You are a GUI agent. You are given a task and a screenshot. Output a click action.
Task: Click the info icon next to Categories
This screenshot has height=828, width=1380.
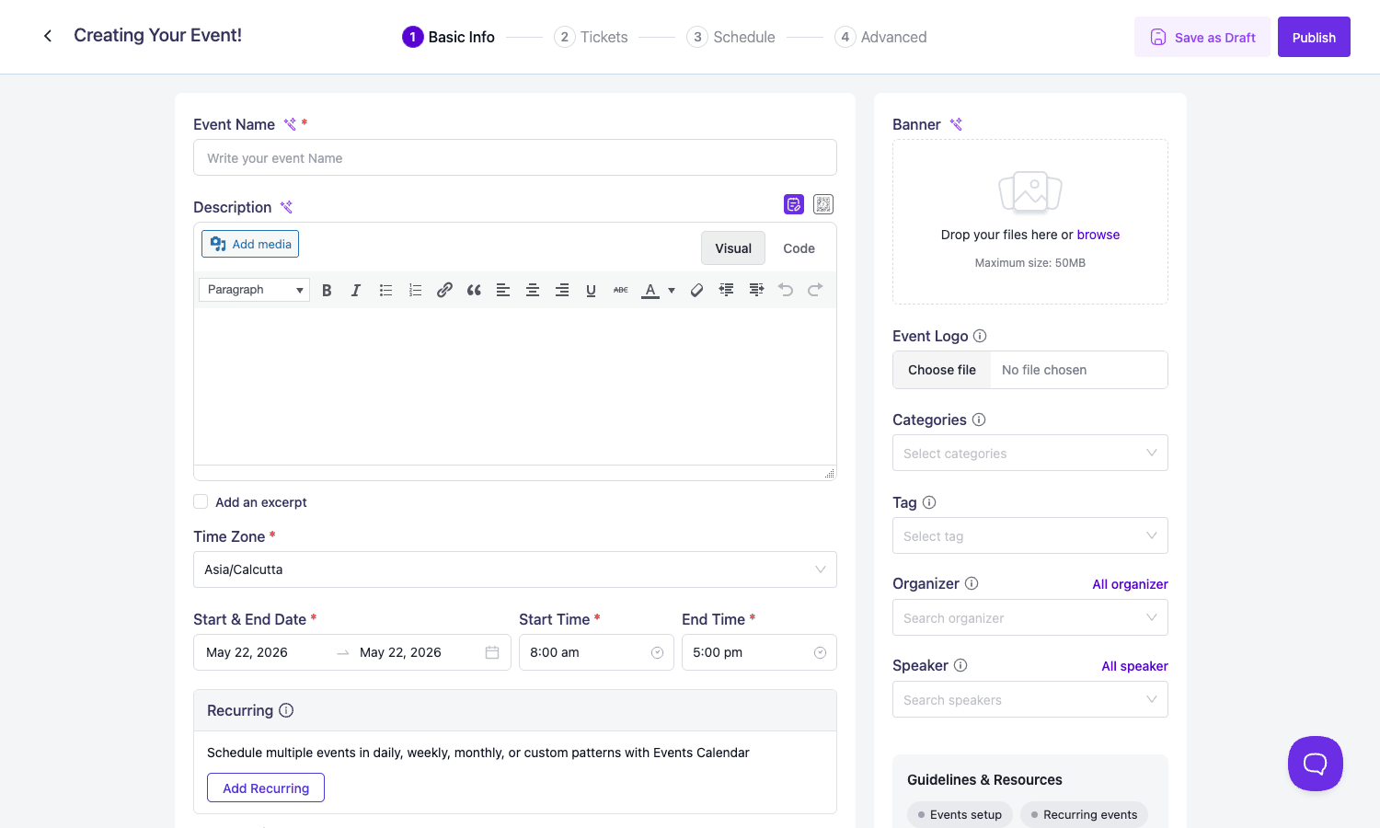pos(979,420)
